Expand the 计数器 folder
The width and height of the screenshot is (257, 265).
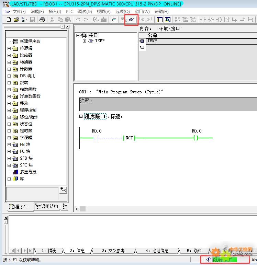pyautogui.click(x=9, y=69)
